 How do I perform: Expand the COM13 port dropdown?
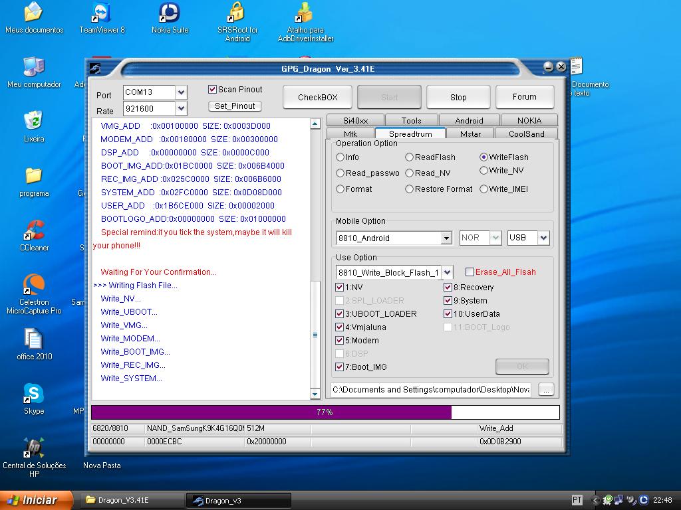point(181,92)
